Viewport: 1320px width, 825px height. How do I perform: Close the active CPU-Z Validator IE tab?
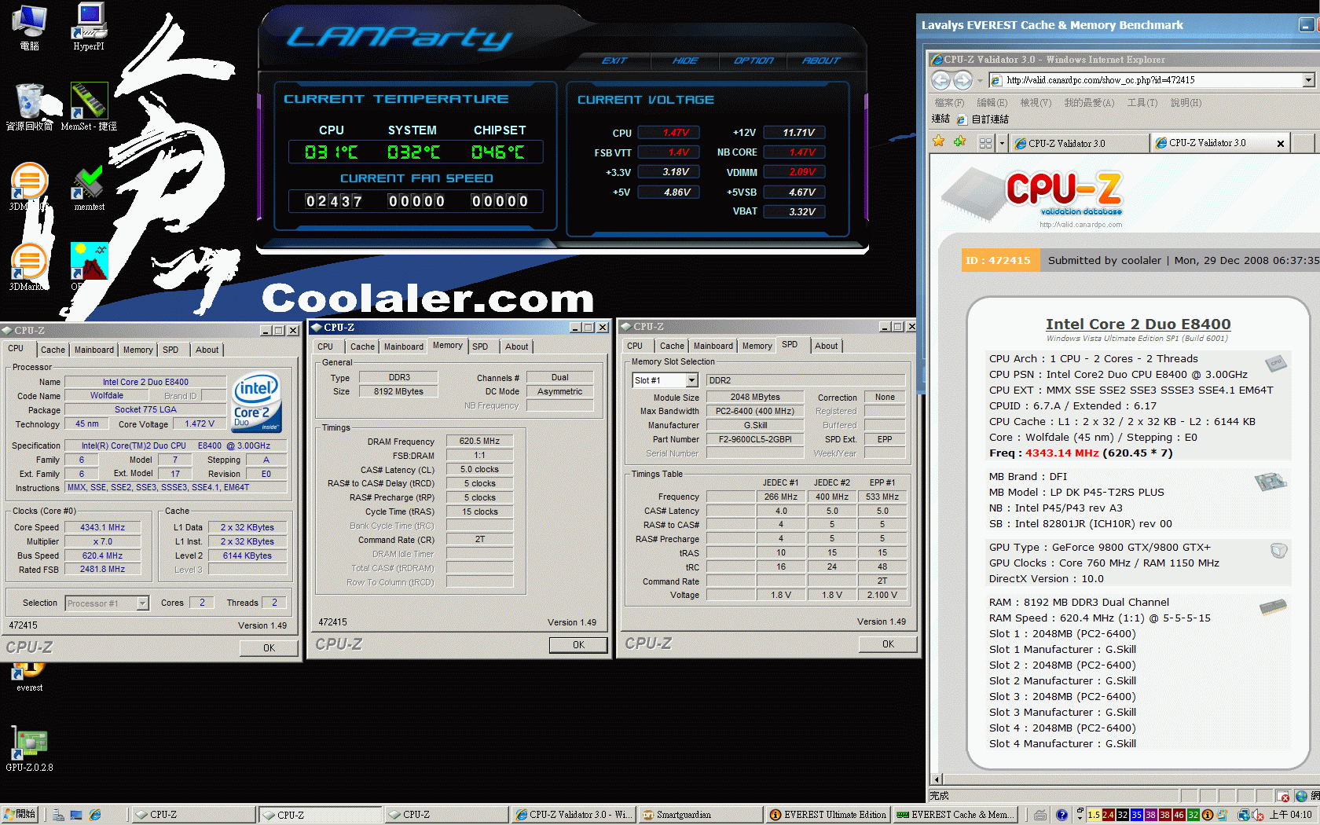(x=1281, y=143)
